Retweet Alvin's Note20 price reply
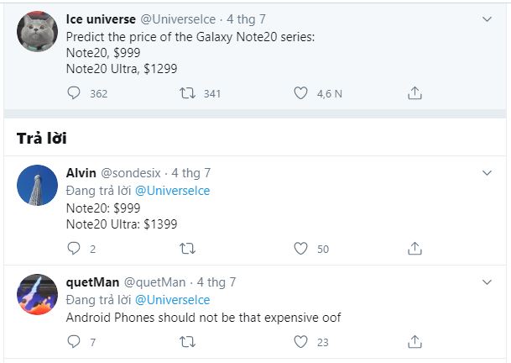This screenshot has height=363, width=511. click(188, 248)
